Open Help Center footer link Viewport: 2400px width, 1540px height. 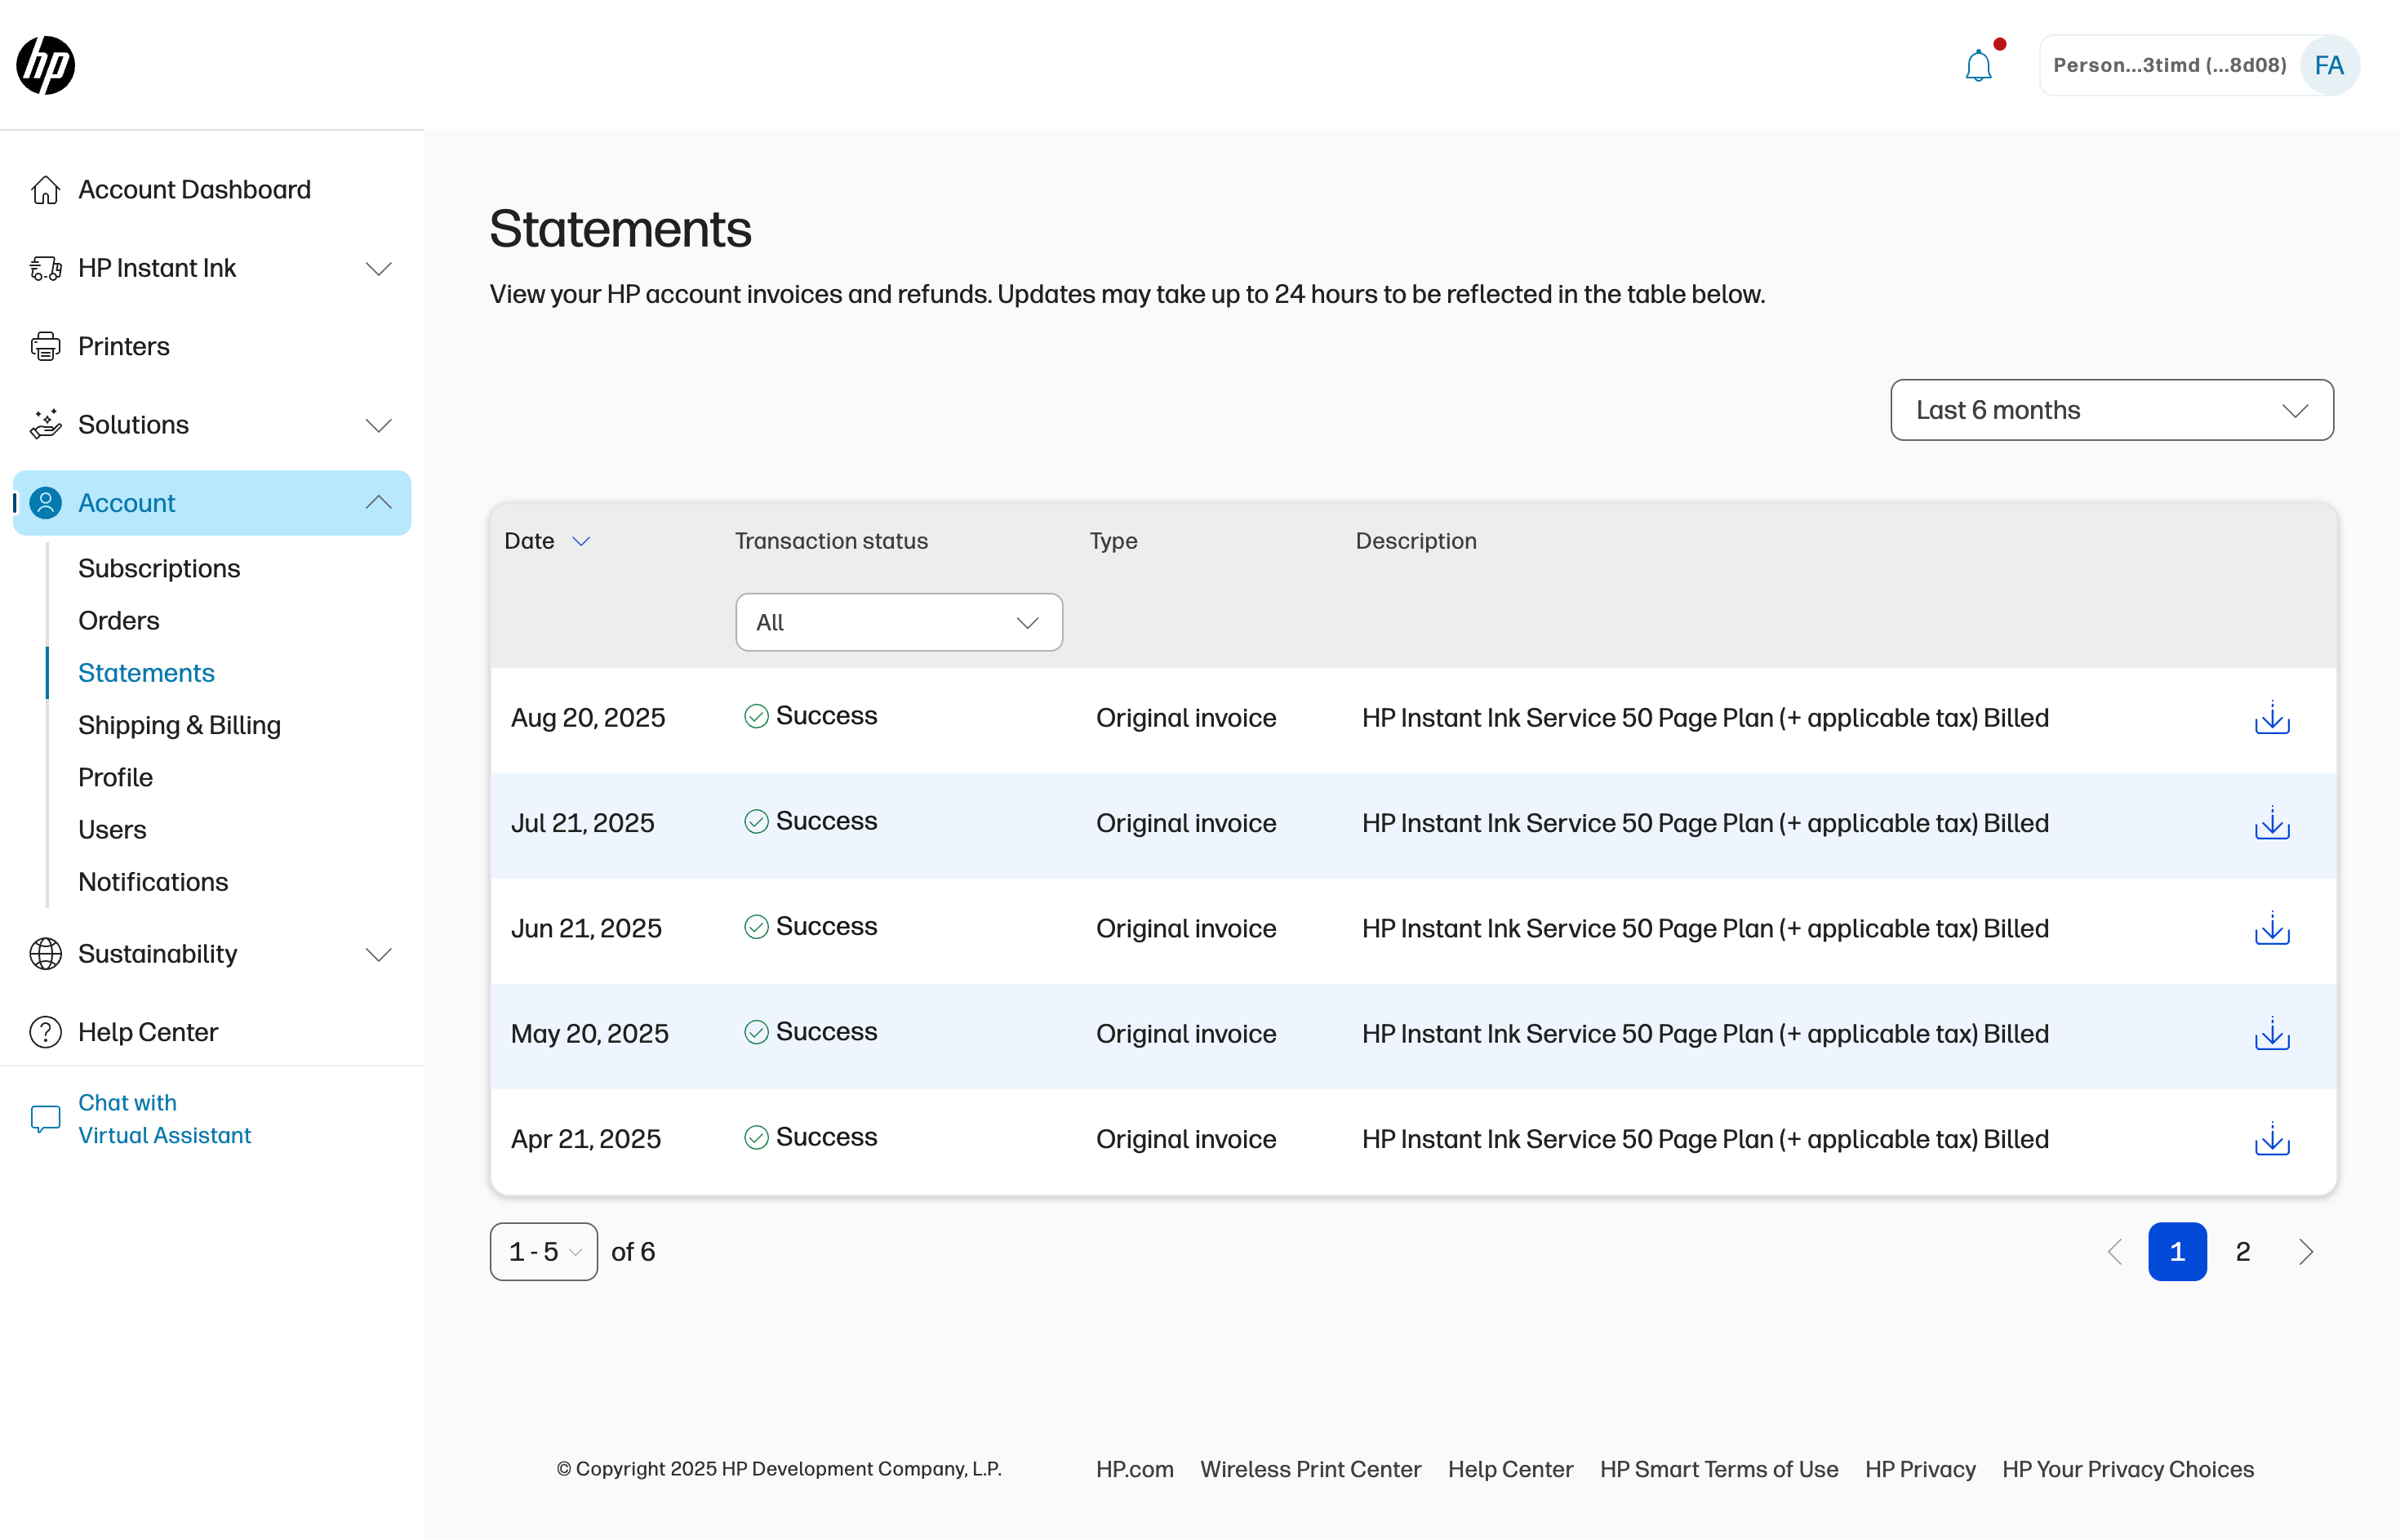(x=1510, y=1469)
